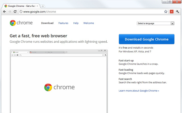
Task: Expand the Select a language dropdown
Action: click(x=156, y=23)
